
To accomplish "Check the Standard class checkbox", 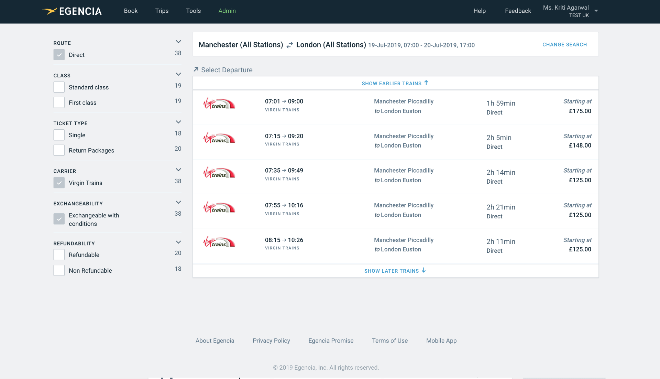I will (x=59, y=87).
